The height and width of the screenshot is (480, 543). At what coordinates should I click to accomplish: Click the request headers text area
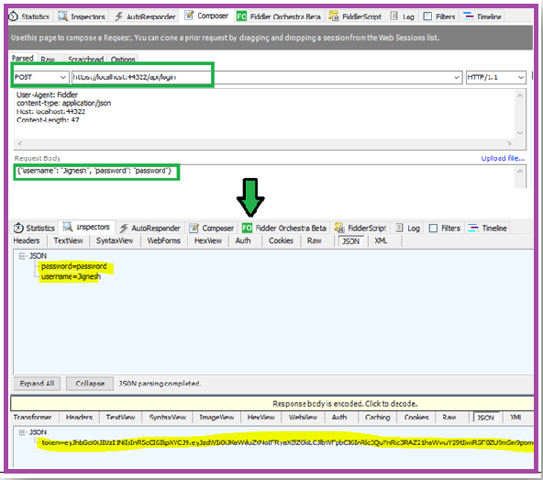(265, 115)
